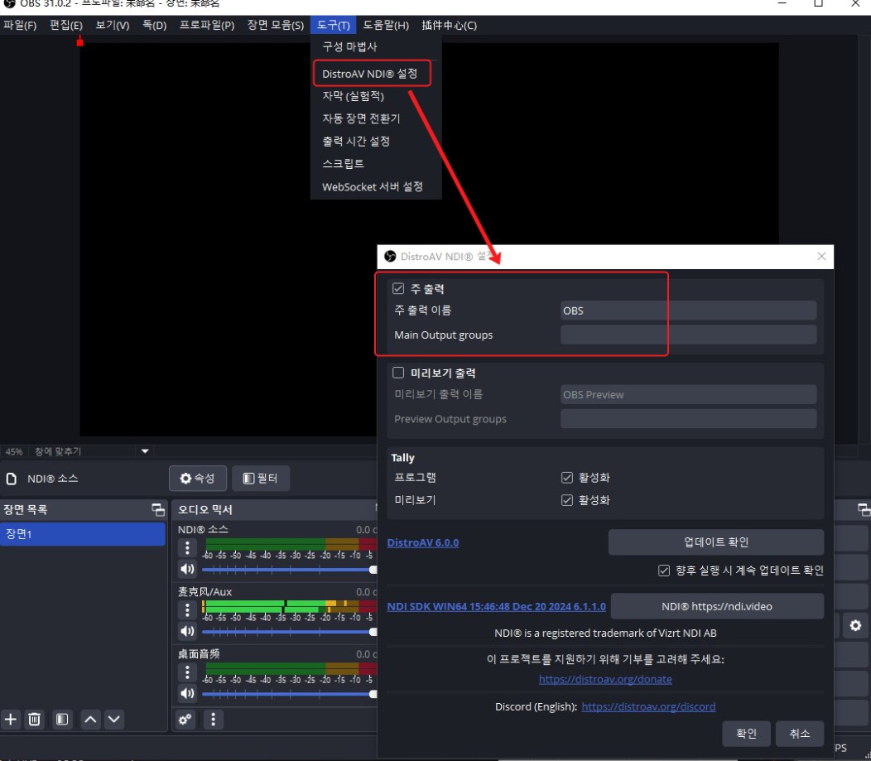Screen dimensions: 871x761
Task: Open the 보기(V) menu
Action: tap(113, 25)
